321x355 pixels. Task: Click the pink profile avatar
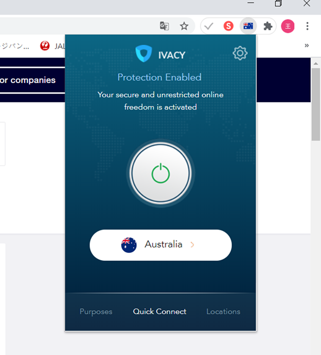287,26
